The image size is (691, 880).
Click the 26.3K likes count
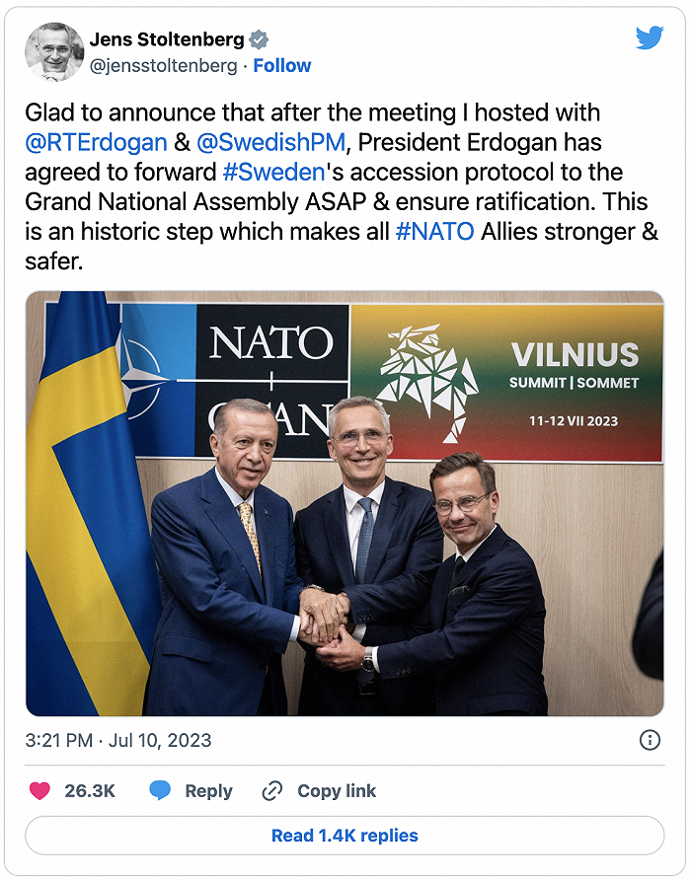coord(90,790)
